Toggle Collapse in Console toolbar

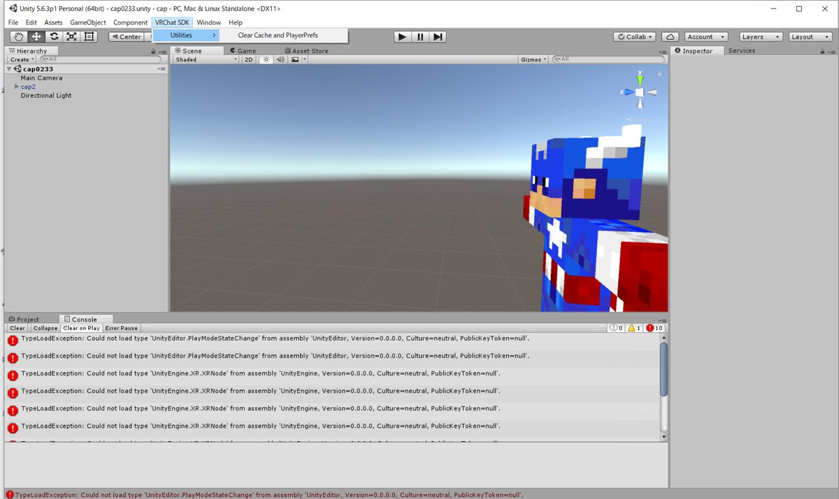[45, 328]
